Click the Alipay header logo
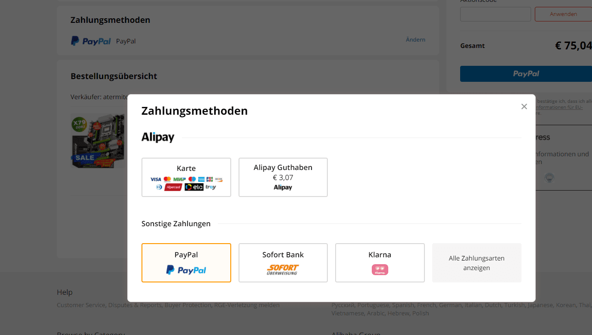The height and width of the screenshot is (335, 592). point(158,137)
